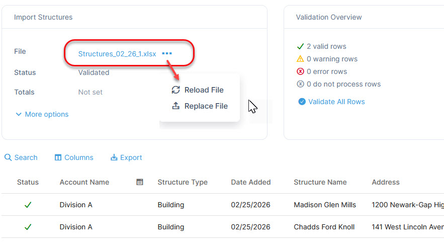Click the Search magnifier icon

8,157
